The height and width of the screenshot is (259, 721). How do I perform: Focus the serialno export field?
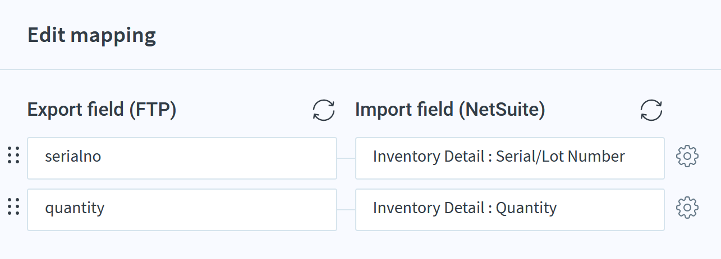182,158
